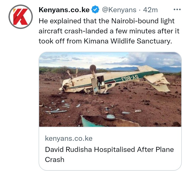Click the blue verified badge
This screenshot has height=171, width=190.
(95, 10)
